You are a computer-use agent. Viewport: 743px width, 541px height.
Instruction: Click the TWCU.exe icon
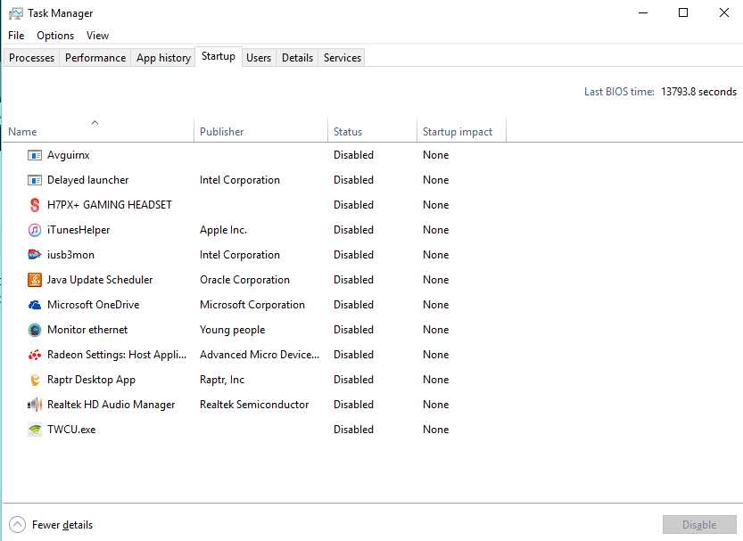pyautogui.click(x=35, y=430)
